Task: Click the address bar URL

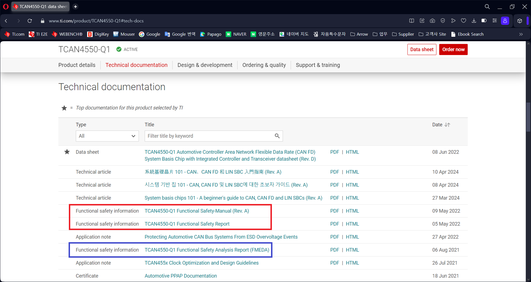Action: [x=96, y=21]
